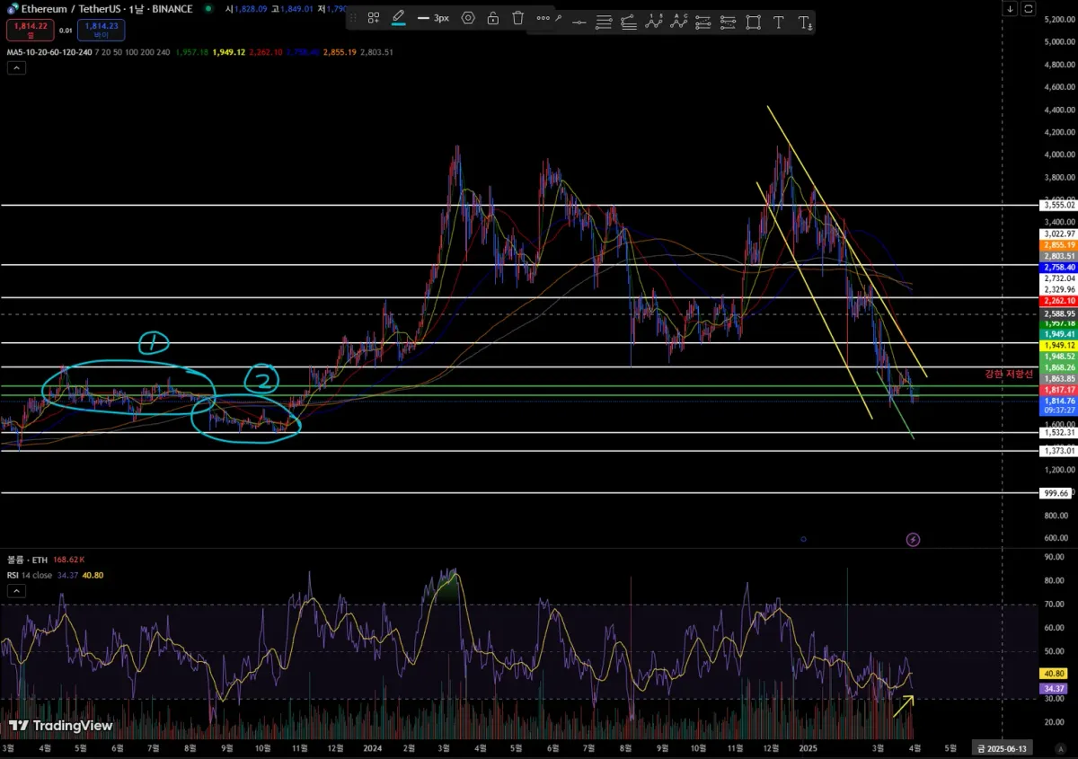Delete the drawing with trash icon
The image size is (1078, 759).
(518, 18)
